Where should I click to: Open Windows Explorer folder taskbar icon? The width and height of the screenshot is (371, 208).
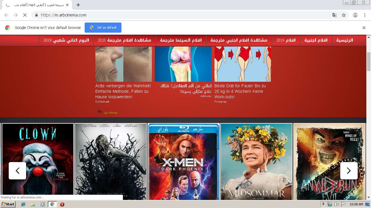[x=33, y=204]
